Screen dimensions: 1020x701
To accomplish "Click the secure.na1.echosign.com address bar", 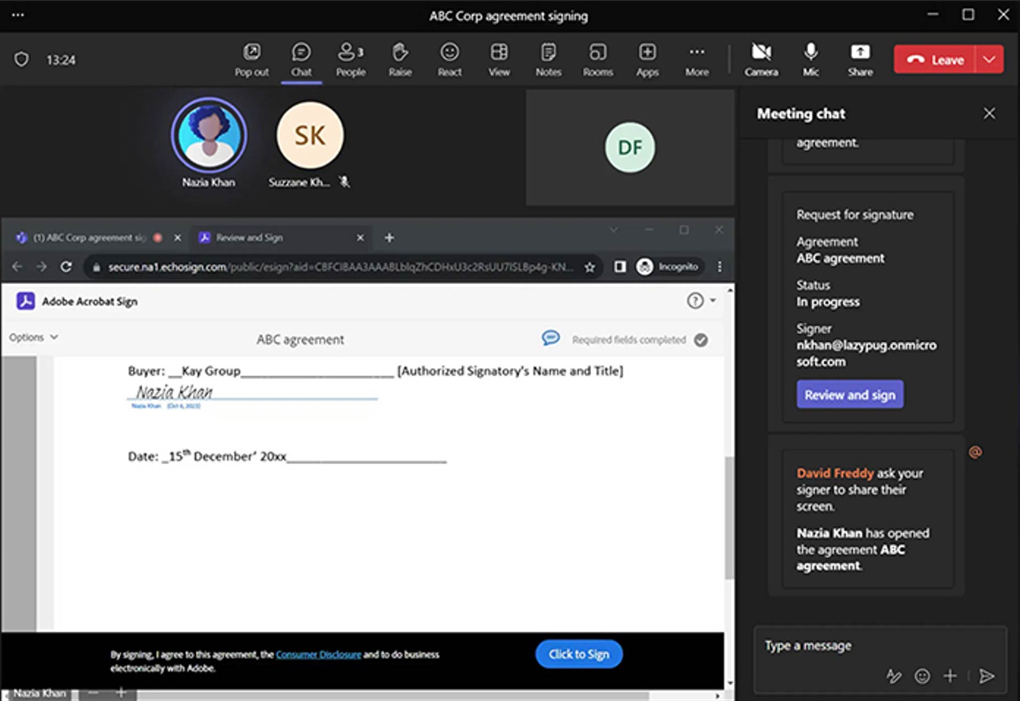I will coord(341,267).
